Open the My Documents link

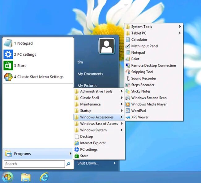90,74
